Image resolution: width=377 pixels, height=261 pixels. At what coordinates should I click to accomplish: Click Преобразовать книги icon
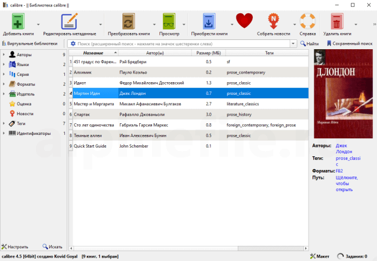(128, 21)
